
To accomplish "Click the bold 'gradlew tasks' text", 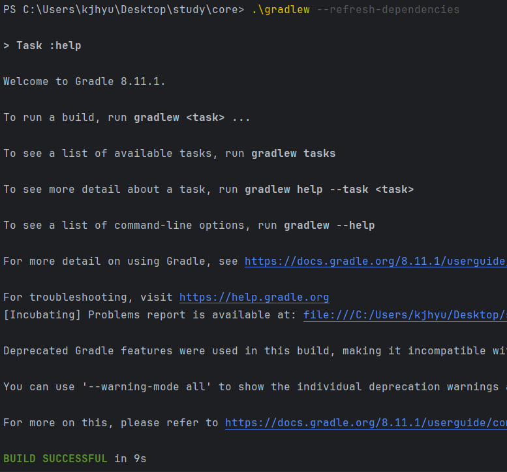I will click(294, 154).
